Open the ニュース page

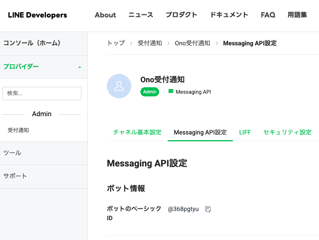[141, 15]
